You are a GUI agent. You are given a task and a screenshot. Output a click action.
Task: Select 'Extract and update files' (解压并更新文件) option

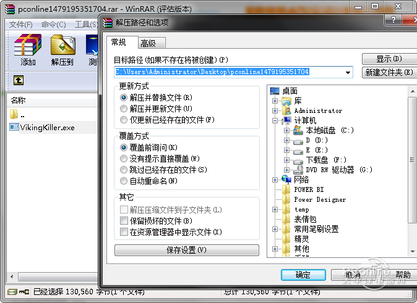click(156, 109)
